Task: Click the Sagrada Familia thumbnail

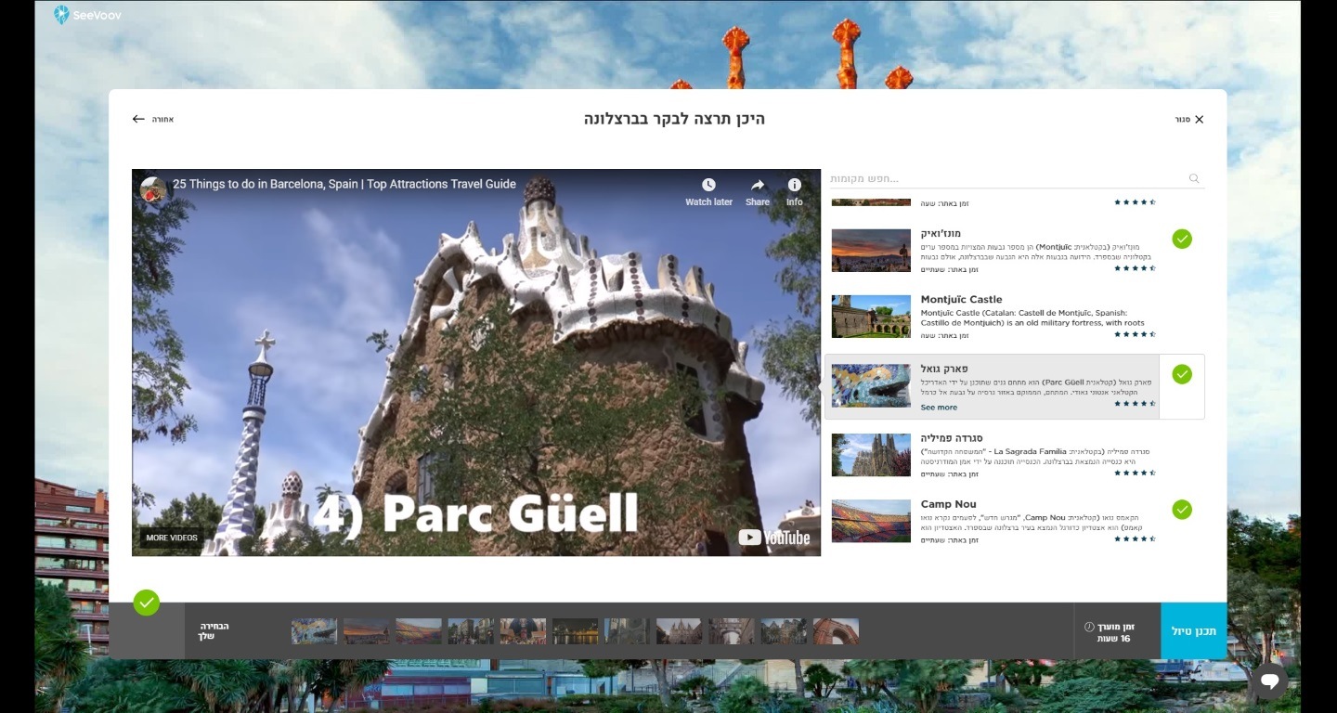Action: click(x=871, y=455)
